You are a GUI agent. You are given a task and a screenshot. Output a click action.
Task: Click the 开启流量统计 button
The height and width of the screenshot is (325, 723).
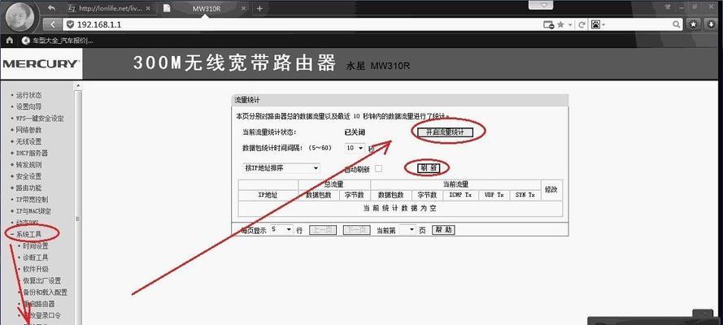click(x=446, y=132)
